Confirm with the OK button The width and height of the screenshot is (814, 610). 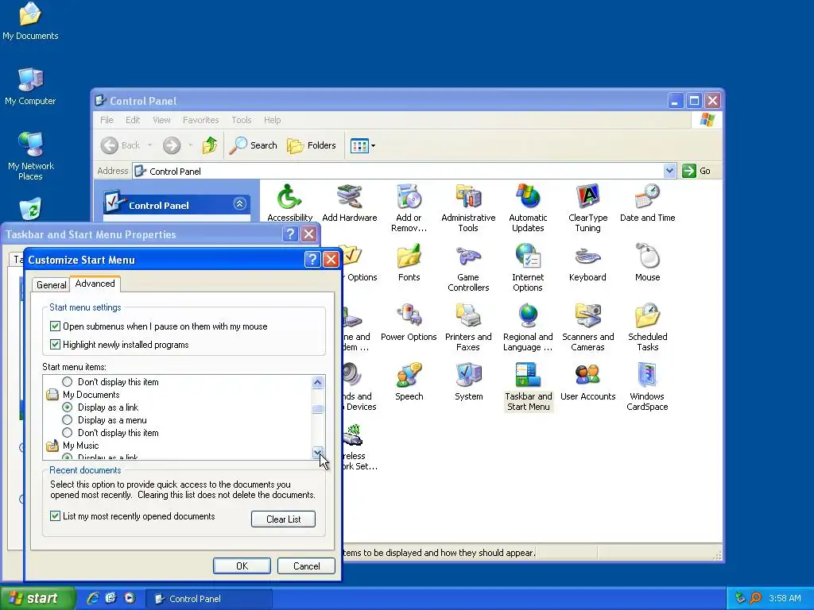click(x=242, y=566)
